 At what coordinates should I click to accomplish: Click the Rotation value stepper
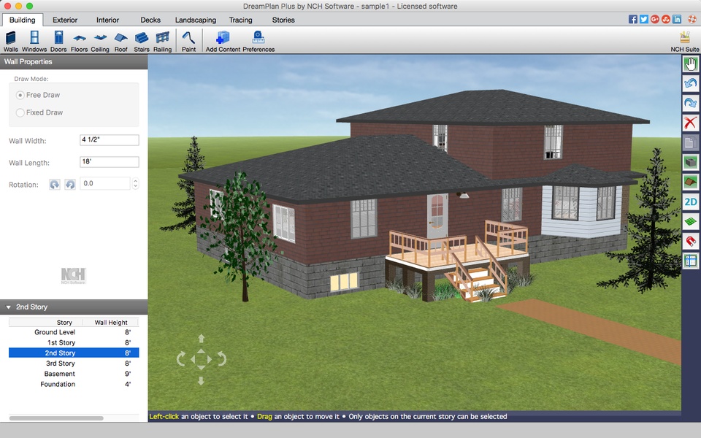[136, 184]
